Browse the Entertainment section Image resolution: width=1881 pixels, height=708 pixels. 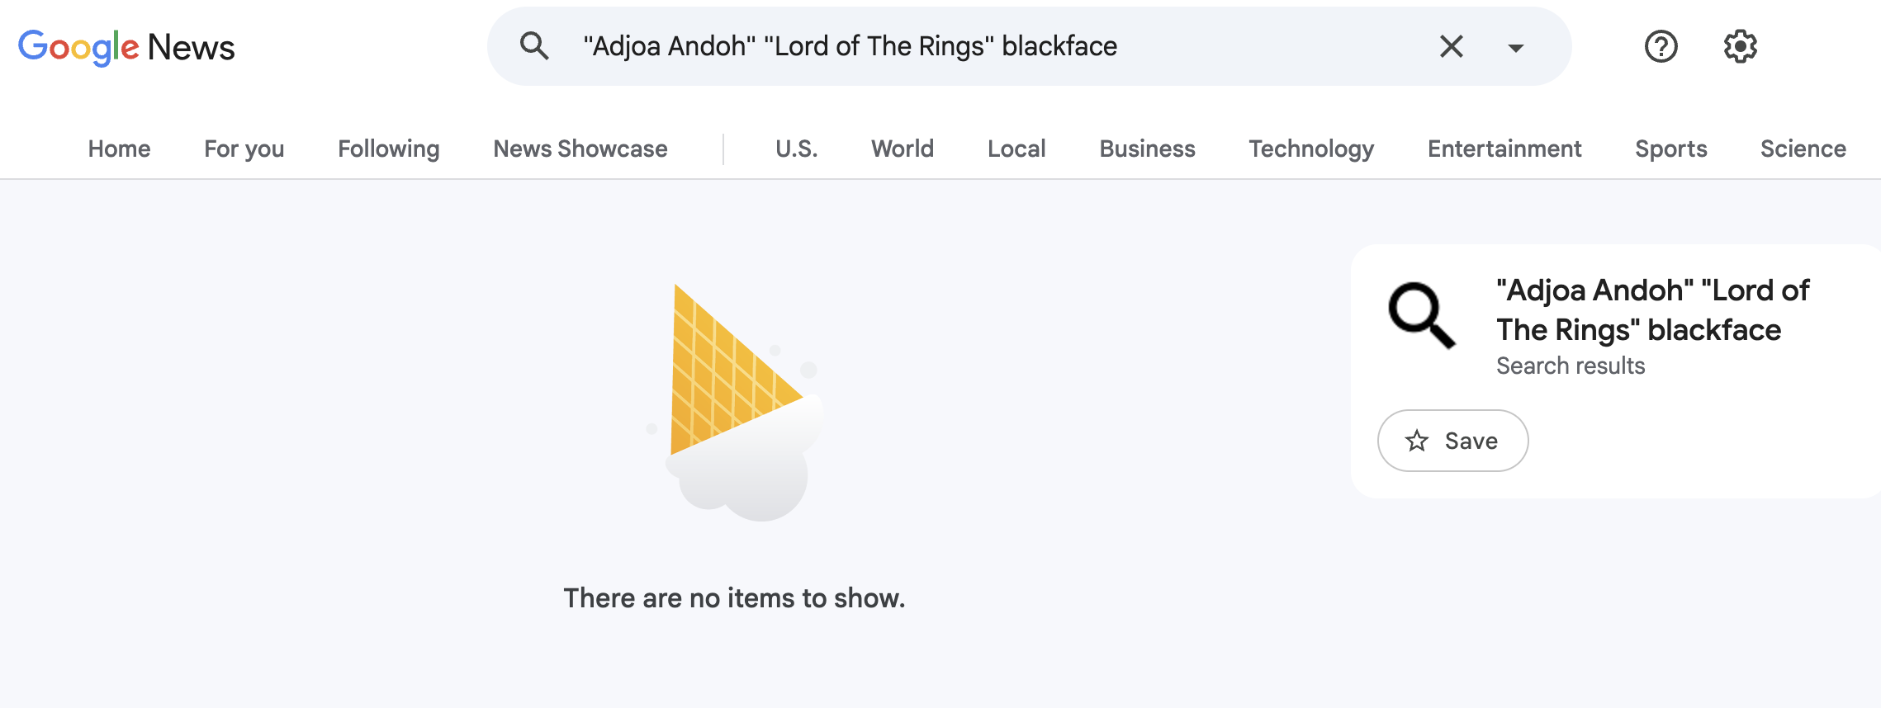(x=1504, y=149)
